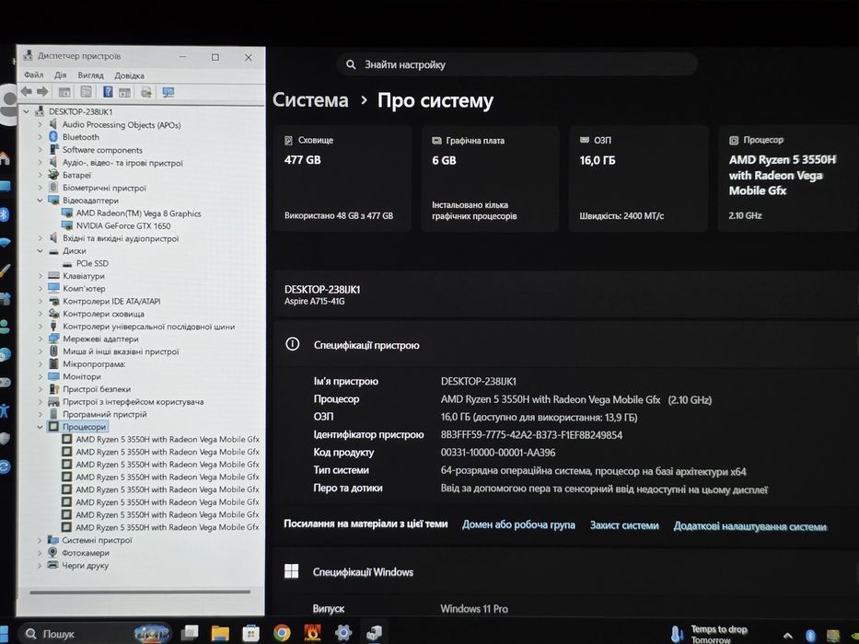
Task: Select Пристрої безпеки category
Action: coord(97,389)
